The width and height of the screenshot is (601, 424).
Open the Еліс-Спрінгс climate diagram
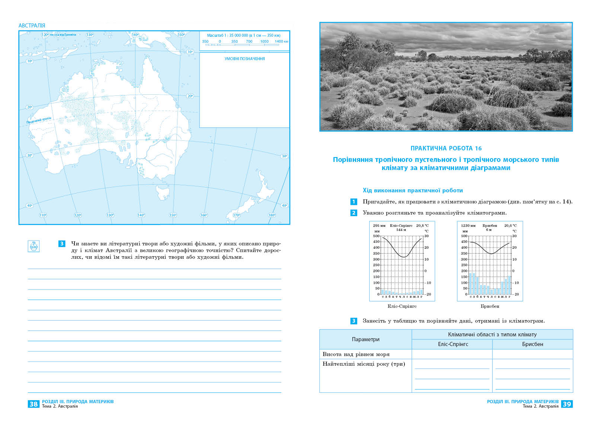click(x=402, y=261)
